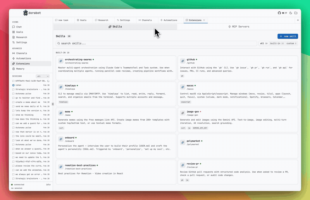Screen dimensions: 310x200
Task: Open the b997be94 session row
Action: point(31,81)
